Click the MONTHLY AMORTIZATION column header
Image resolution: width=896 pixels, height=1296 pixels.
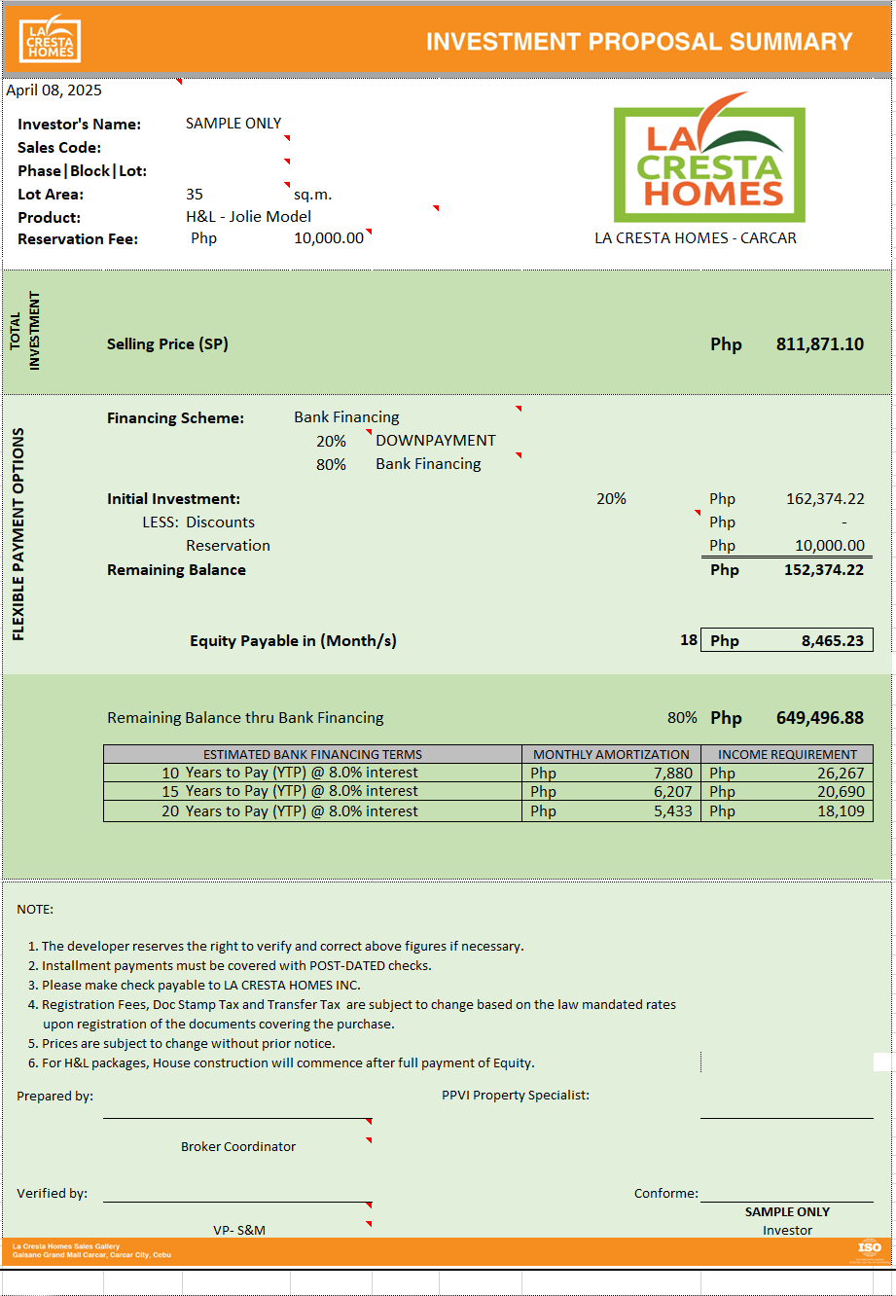[x=611, y=754]
